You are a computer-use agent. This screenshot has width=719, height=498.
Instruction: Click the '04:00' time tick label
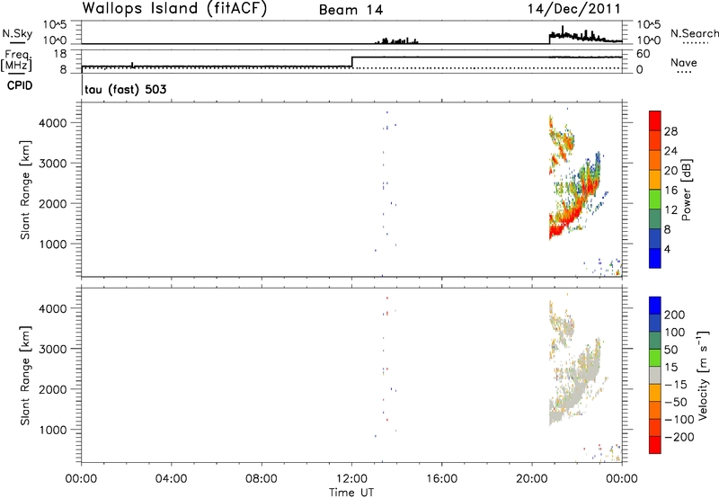click(171, 479)
